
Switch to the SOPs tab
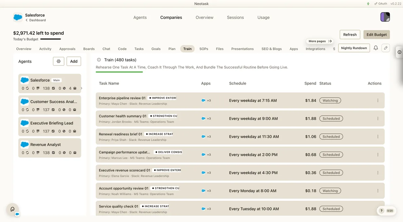(204, 49)
